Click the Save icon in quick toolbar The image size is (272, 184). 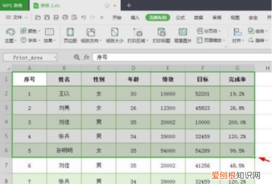pyautogui.click(x=47, y=17)
